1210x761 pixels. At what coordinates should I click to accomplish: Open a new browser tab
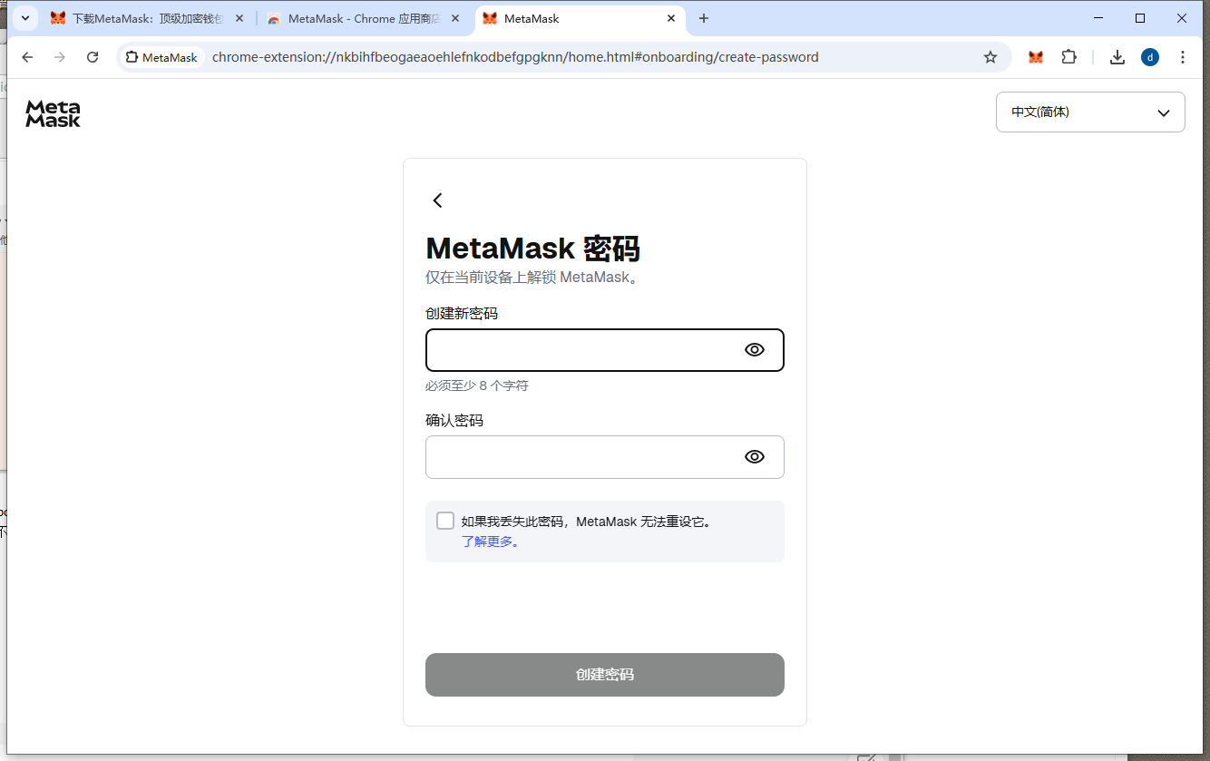point(704,18)
